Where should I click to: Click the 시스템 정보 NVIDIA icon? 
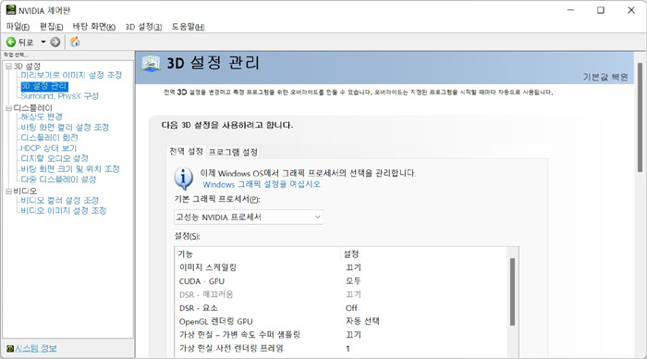10,349
